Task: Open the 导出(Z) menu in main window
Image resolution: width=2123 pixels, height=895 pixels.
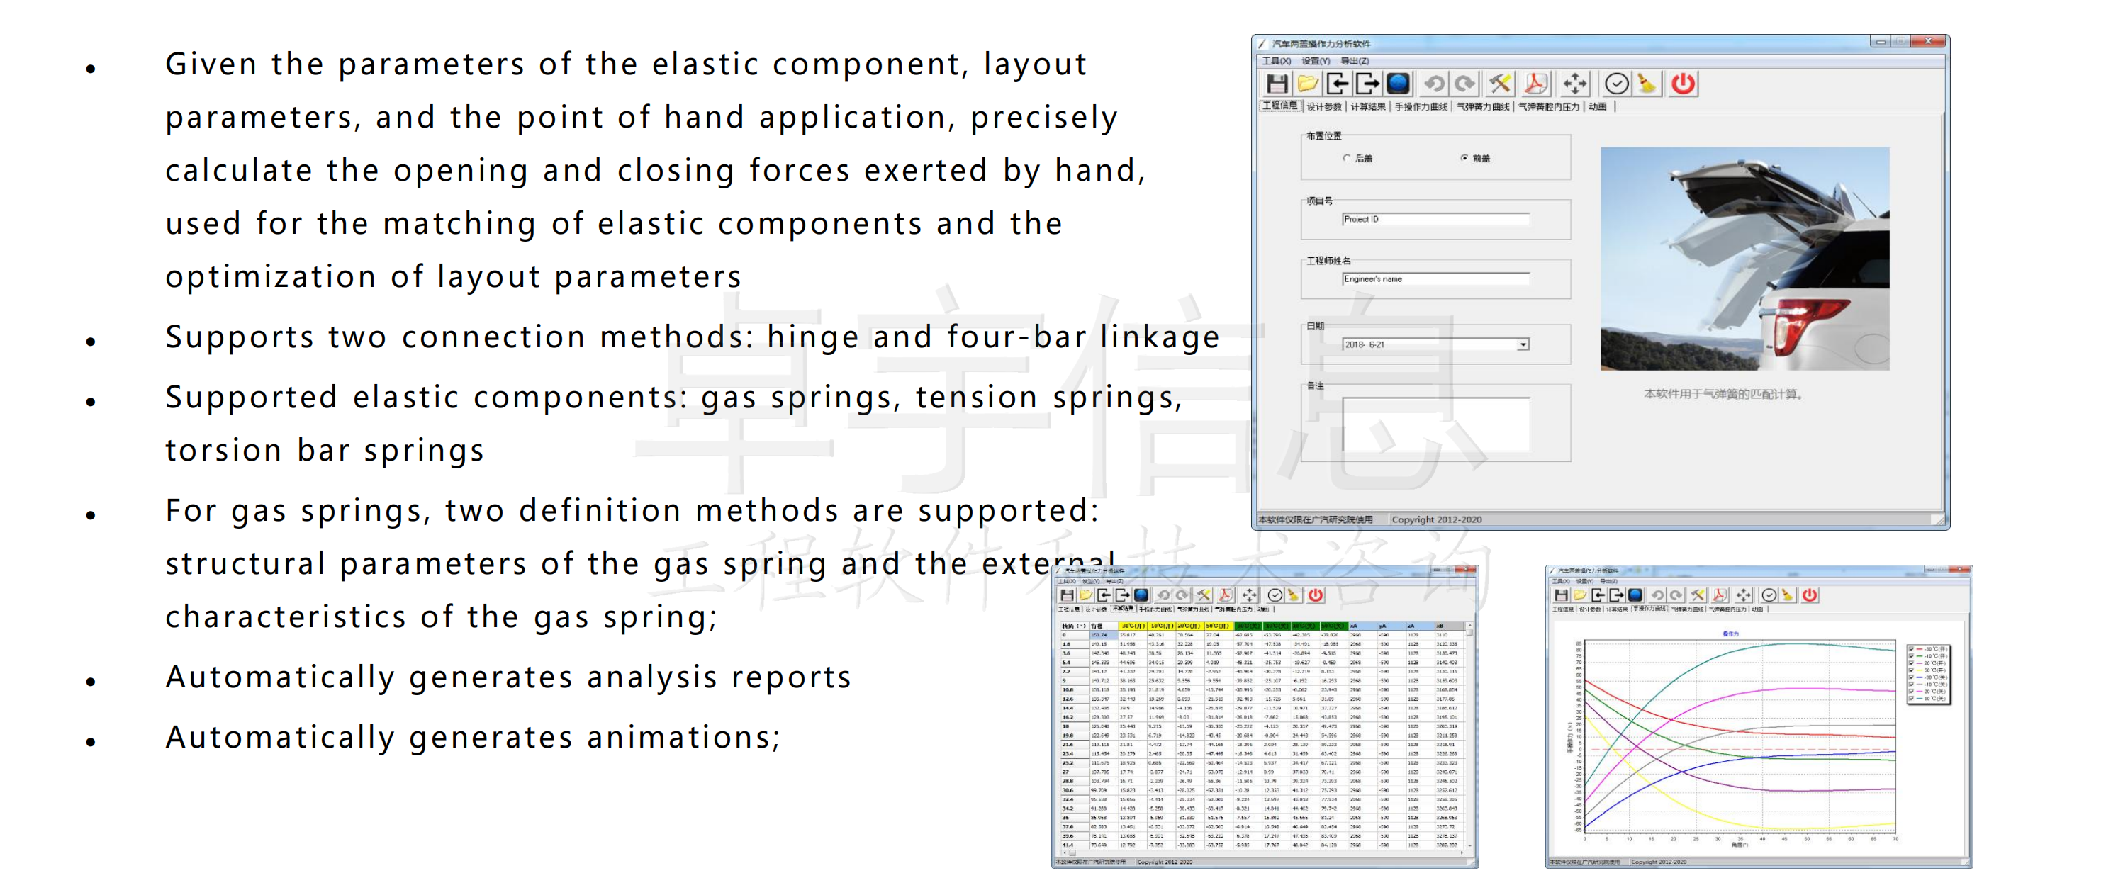Action: [1355, 61]
